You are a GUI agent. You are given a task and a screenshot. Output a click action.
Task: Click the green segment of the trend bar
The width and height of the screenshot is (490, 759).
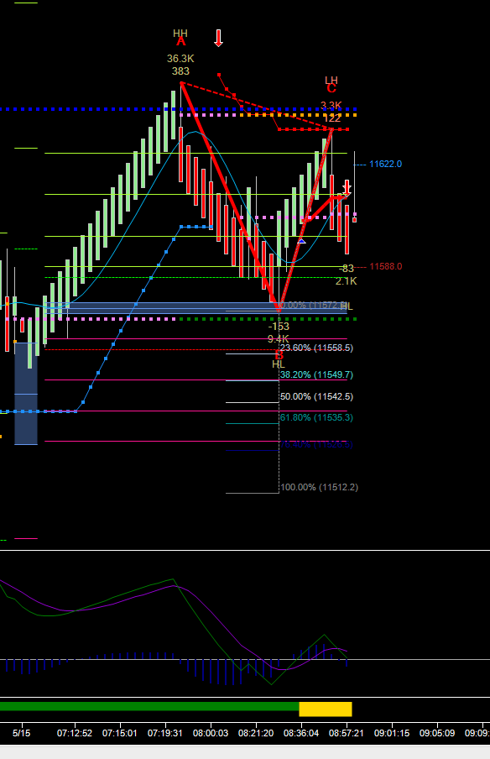pos(149,706)
